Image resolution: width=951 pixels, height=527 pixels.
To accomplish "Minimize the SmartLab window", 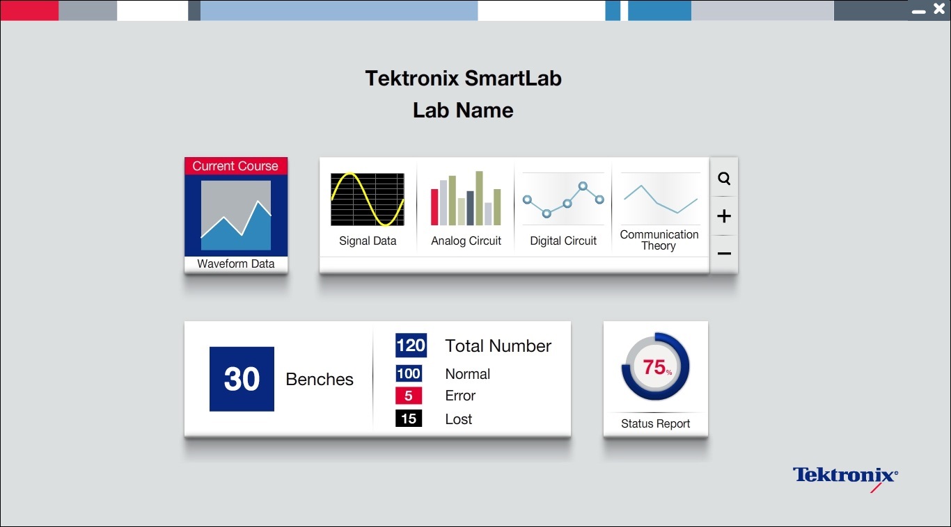I will tap(918, 10).
